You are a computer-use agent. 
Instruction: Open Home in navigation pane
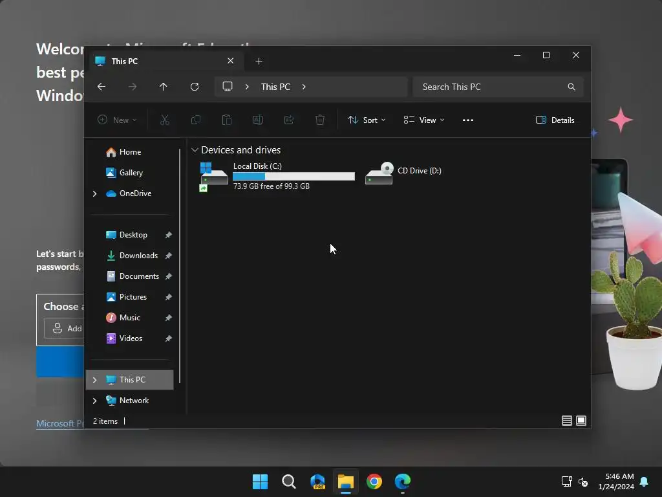[x=130, y=152]
